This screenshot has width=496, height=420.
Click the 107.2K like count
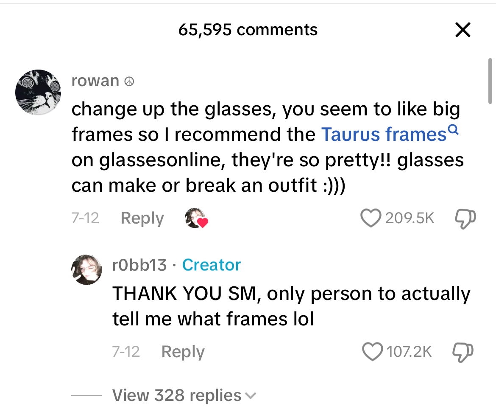[409, 352]
